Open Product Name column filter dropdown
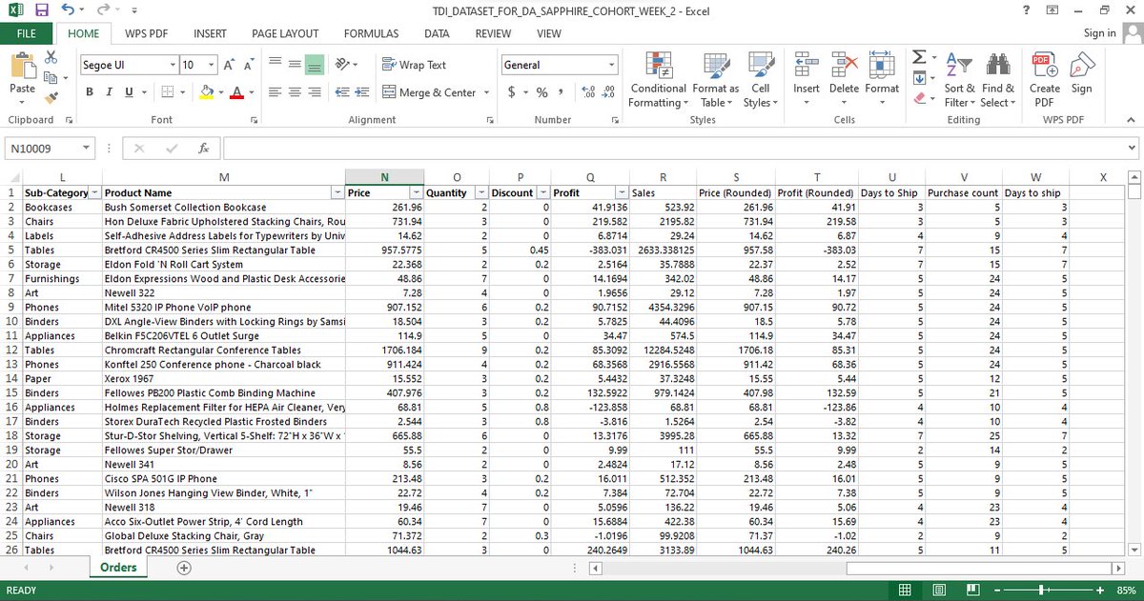The image size is (1144, 601). 337,193
